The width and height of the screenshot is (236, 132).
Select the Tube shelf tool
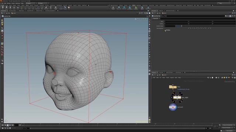(10, 8)
